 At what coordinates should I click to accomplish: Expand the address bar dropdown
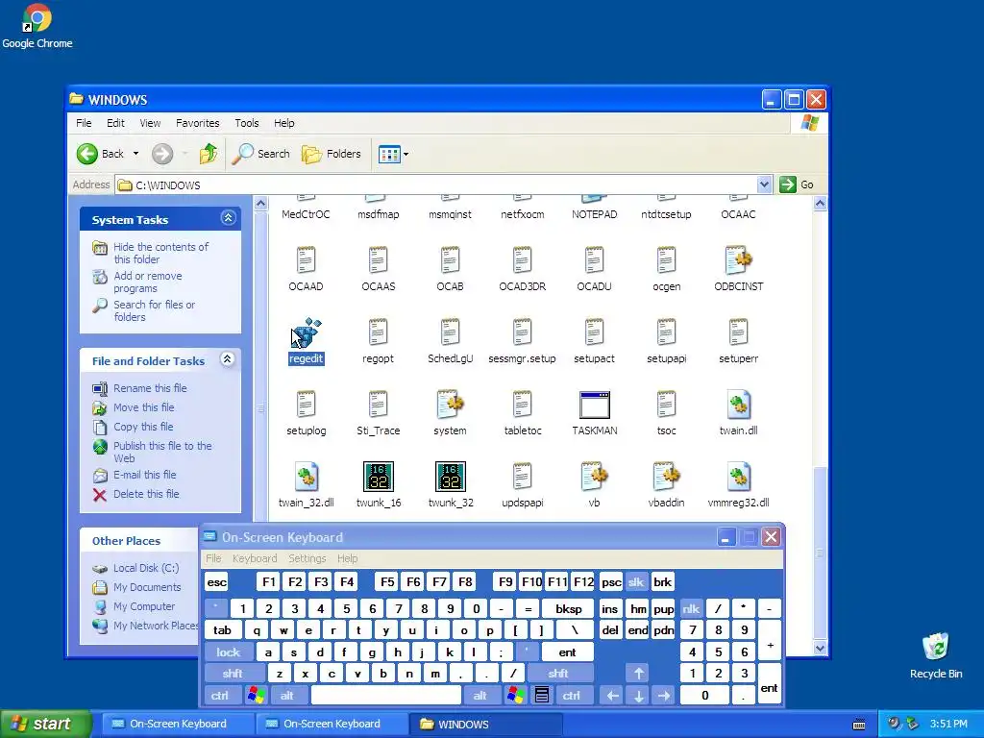[764, 184]
